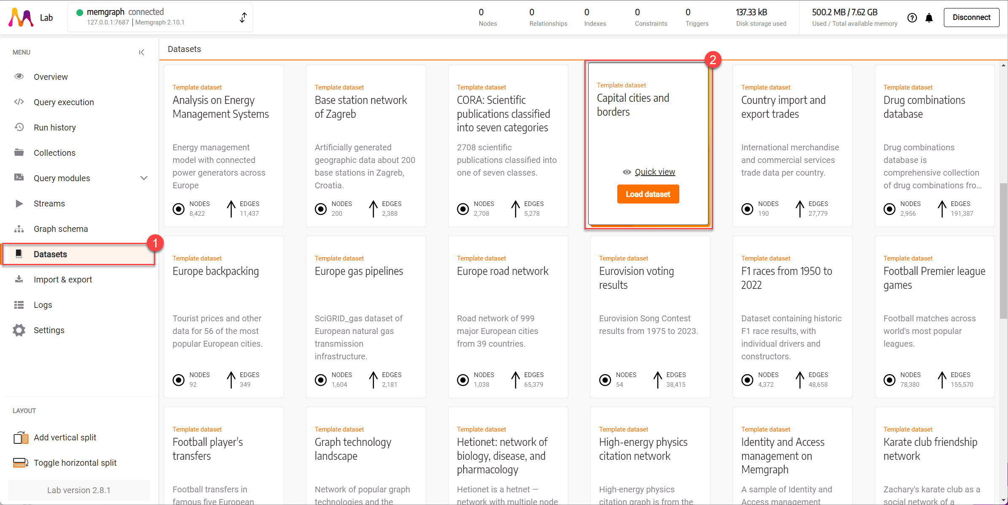Click the Query execution code icon
Viewport: 1008px width, 505px height.
[19, 102]
